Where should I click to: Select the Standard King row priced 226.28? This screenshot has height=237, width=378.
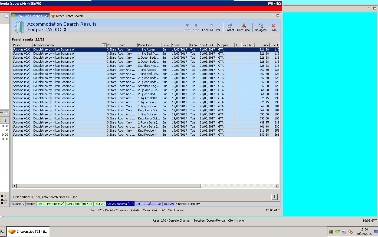[x=146, y=66]
